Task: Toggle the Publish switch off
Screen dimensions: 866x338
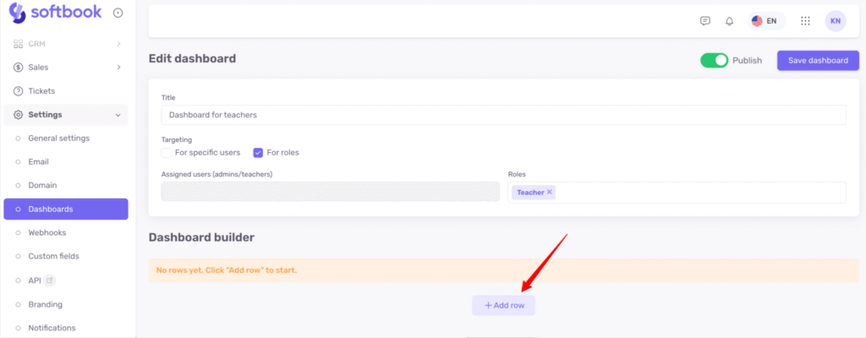Action: click(714, 60)
